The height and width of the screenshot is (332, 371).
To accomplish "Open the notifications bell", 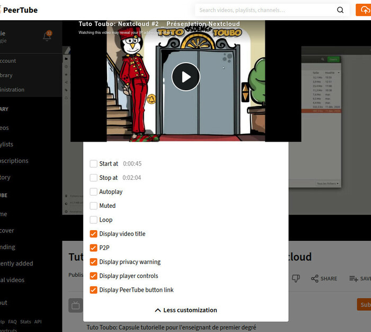I will point(47,36).
